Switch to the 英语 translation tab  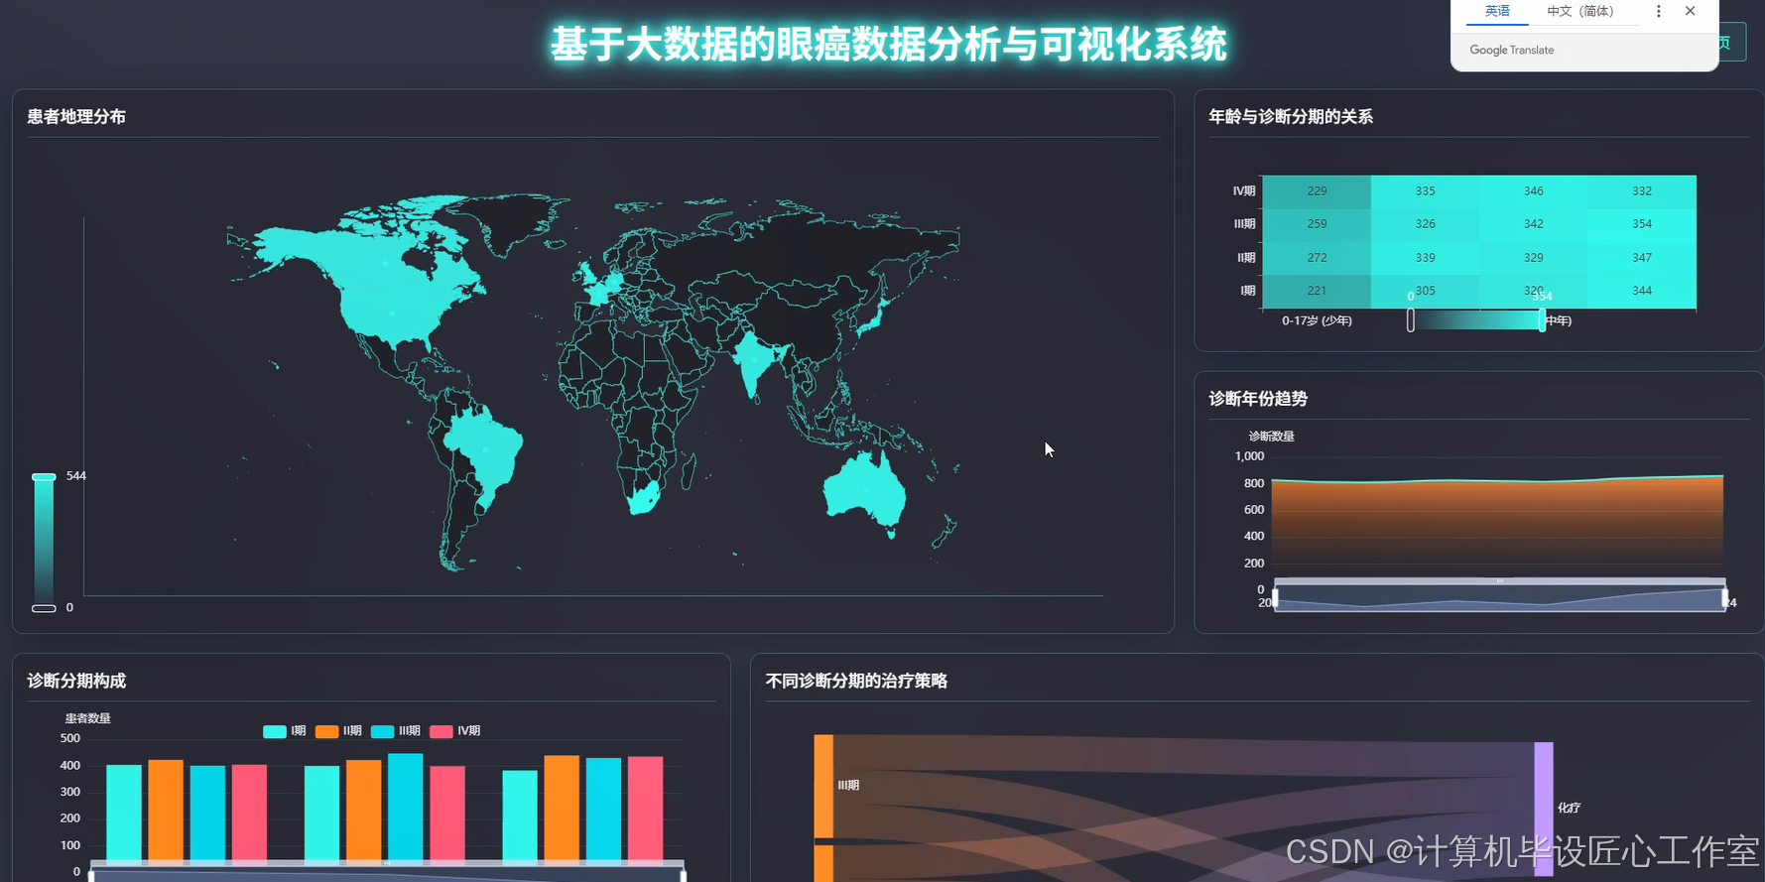click(1497, 11)
